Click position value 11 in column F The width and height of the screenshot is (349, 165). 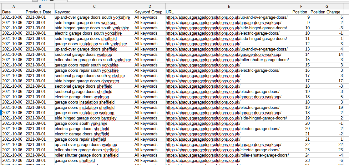[301, 39]
